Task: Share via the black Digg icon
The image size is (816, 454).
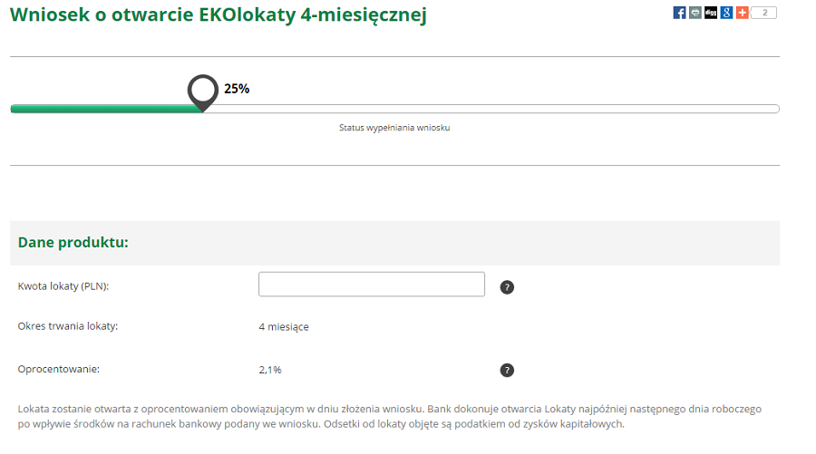Action: tap(710, 13)
